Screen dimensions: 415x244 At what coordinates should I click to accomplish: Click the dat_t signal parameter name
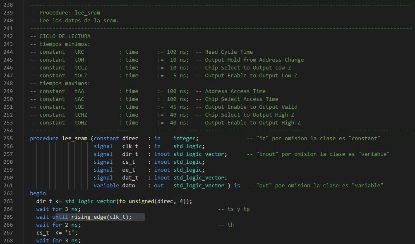coord(130,178)
